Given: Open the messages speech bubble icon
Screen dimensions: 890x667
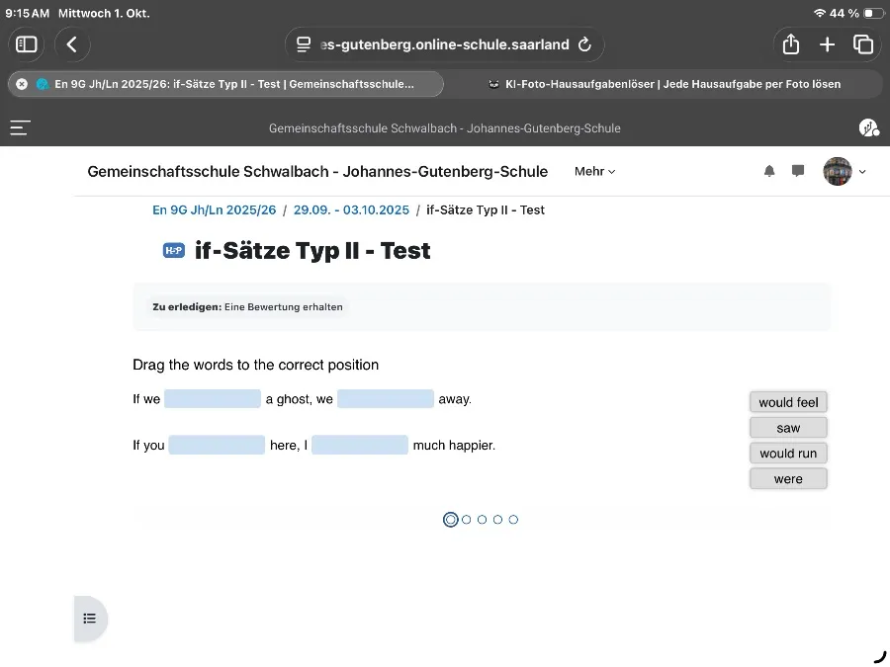Looking at the screenshot, I should point(798,171).
